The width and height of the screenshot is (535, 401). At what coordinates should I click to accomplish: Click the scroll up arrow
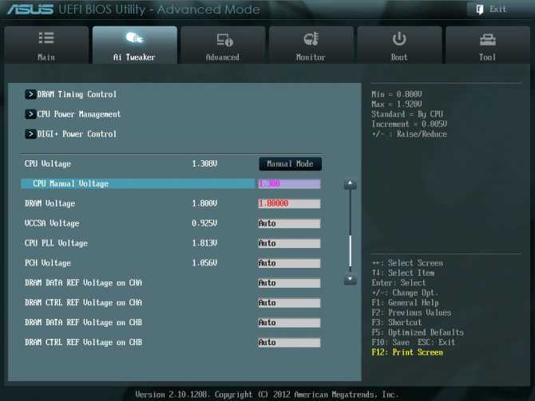350,184
